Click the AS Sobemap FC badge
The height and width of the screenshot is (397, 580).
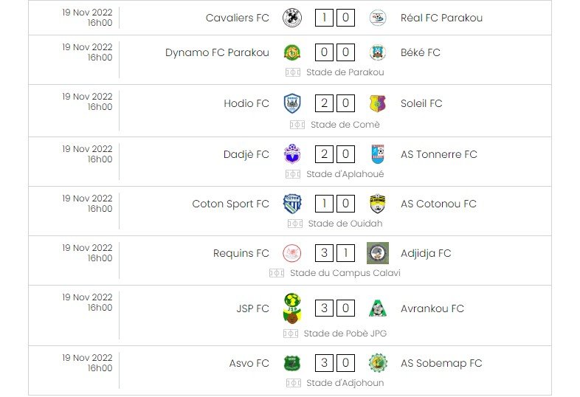pyautogui.click(x=377, y=363)
